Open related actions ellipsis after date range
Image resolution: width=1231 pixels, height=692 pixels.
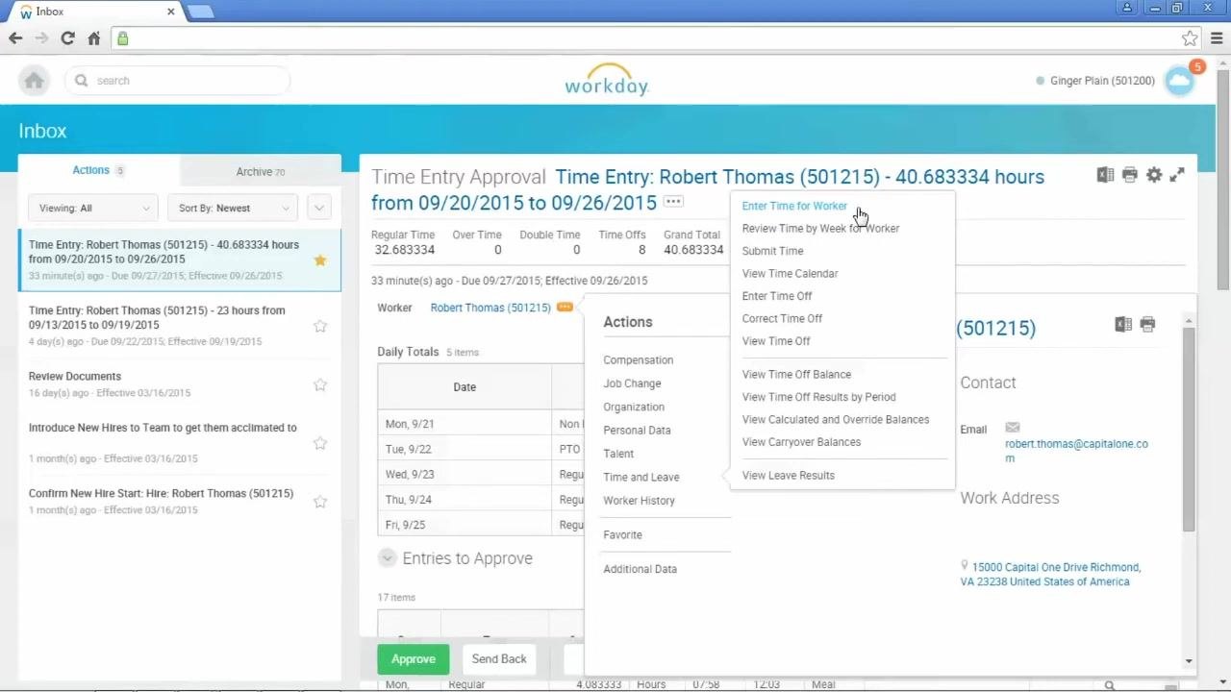tap(673, 202)
